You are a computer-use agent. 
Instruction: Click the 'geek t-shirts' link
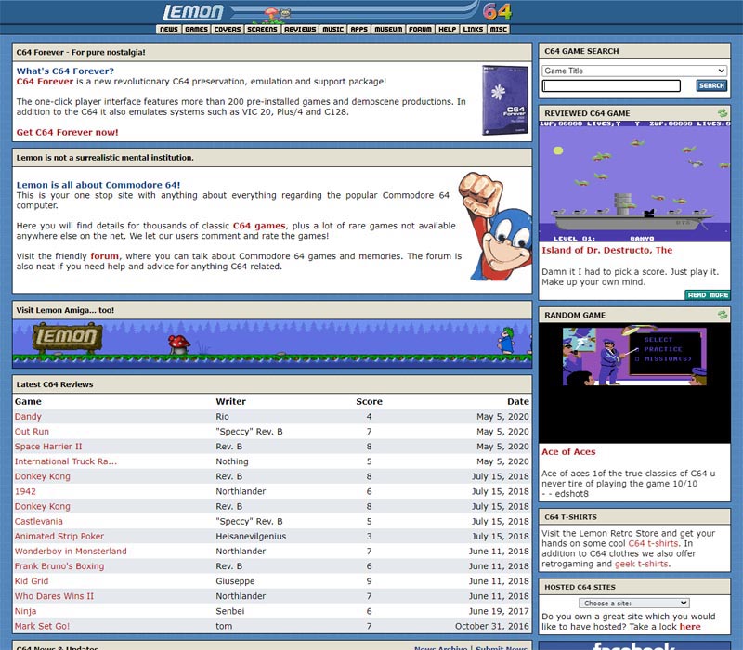642,564
